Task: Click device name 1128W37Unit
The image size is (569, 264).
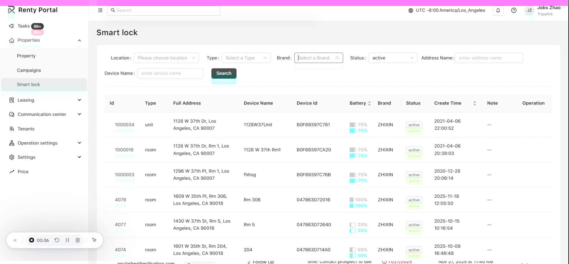Action: (258, 125)
